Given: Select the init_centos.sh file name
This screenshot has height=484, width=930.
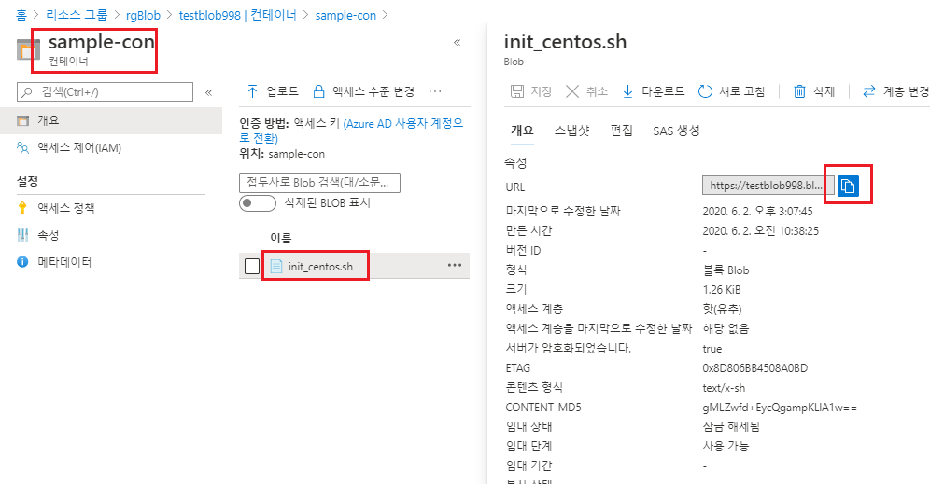Looking at the screenshot, I should click(x=320, y=267).
